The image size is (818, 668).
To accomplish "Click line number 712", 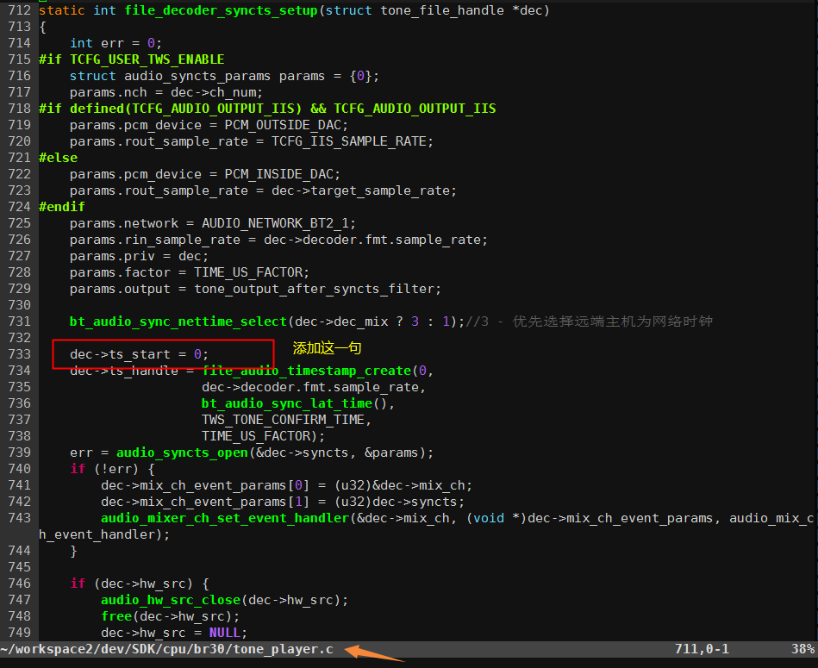I will point(19,10).
